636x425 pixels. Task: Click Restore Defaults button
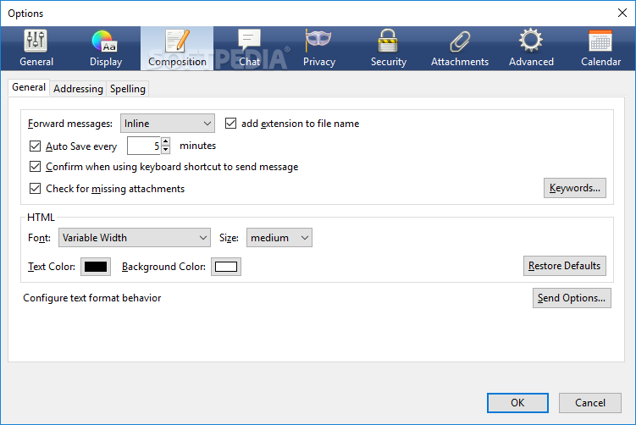(x=565, y=266)
